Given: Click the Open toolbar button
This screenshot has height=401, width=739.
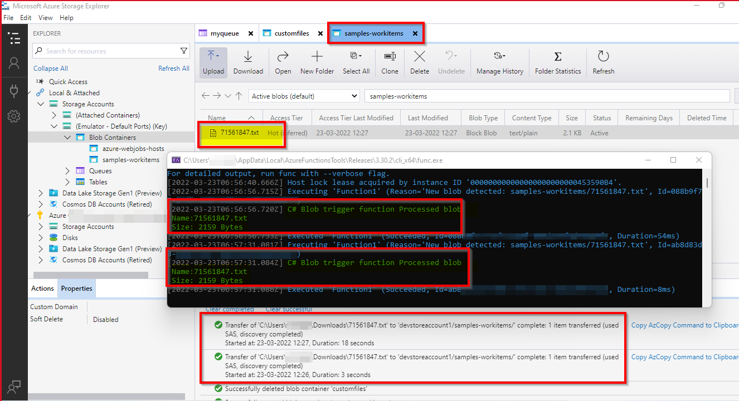Looking at the screenshot, I should pos(283,62).
